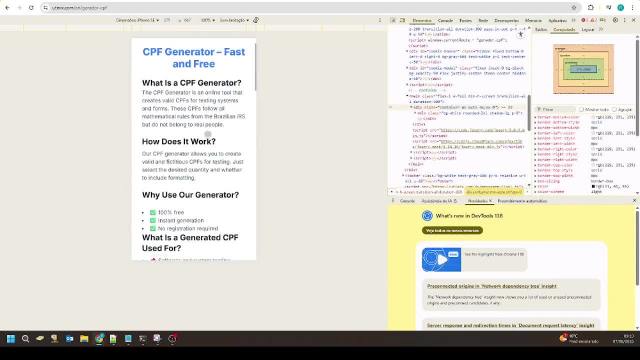640x360 pixels.
Task: Collapse the main element node
Action: click(x=407, y=96)
